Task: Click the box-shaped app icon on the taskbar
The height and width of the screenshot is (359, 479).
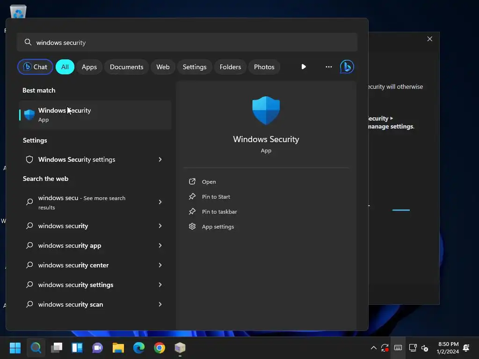Action: pos(180,348)
